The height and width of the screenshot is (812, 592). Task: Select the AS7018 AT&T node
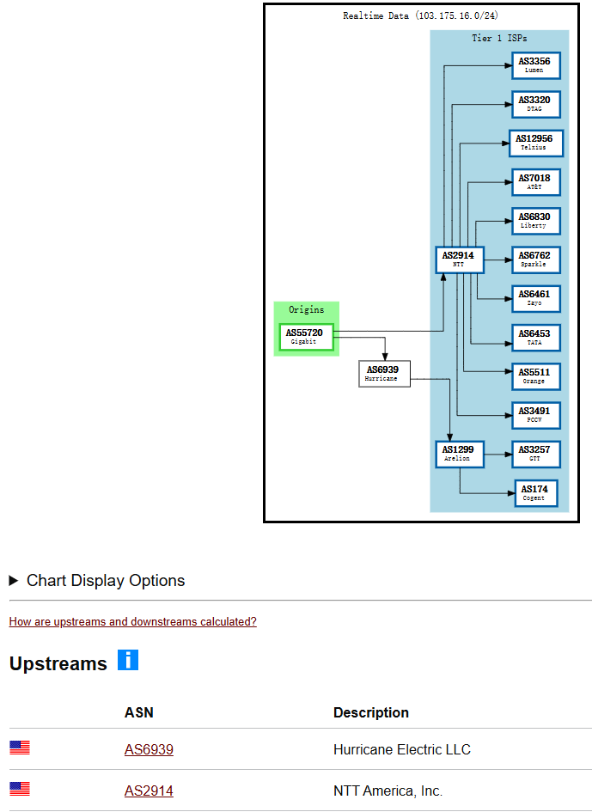pyautogui.click(x=536, y=182)
